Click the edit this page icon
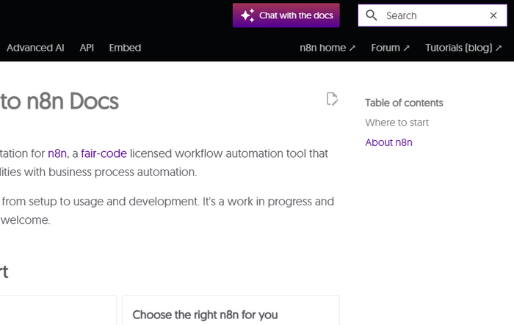This screenshot has height=325, width=514. [333, 99]
